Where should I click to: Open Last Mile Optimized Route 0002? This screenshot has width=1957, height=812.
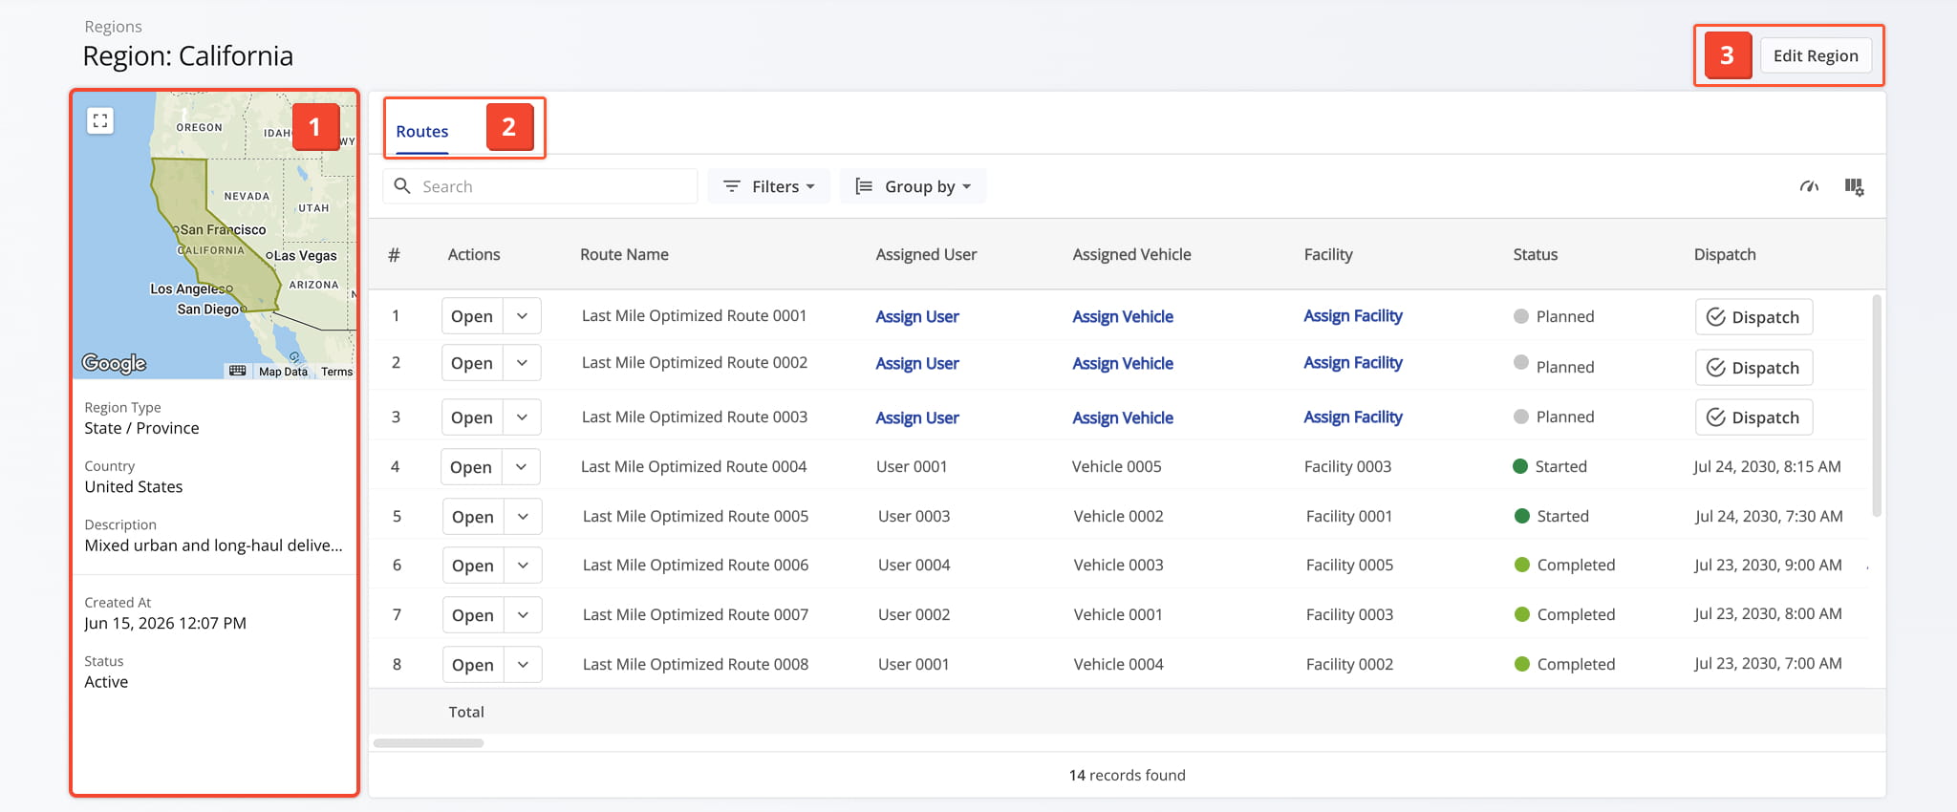[x=472, y=363]
